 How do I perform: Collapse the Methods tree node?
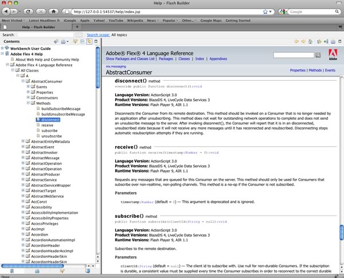tap(28, 103)
